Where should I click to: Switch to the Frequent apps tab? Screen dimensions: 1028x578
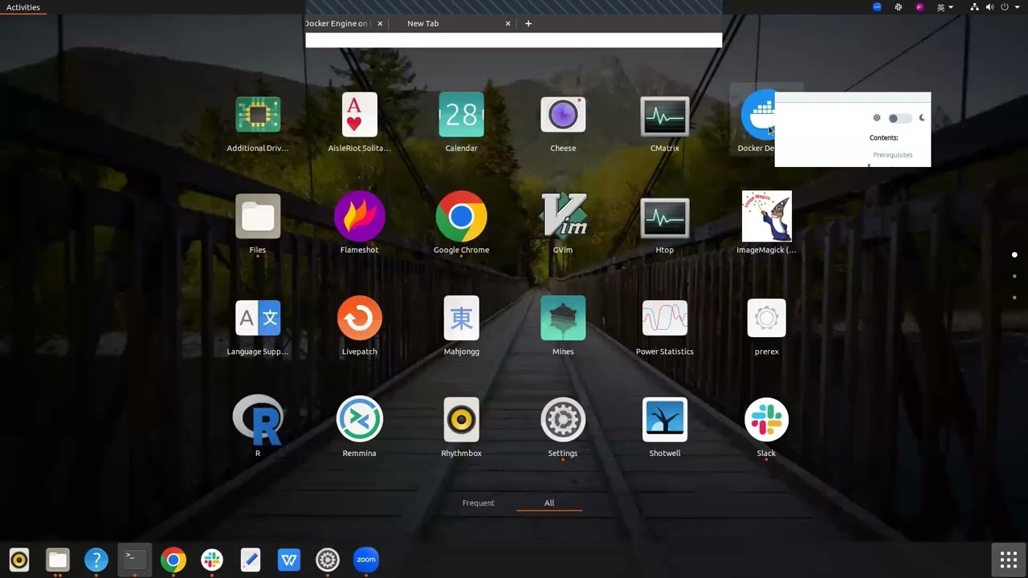tap(479, 503)
